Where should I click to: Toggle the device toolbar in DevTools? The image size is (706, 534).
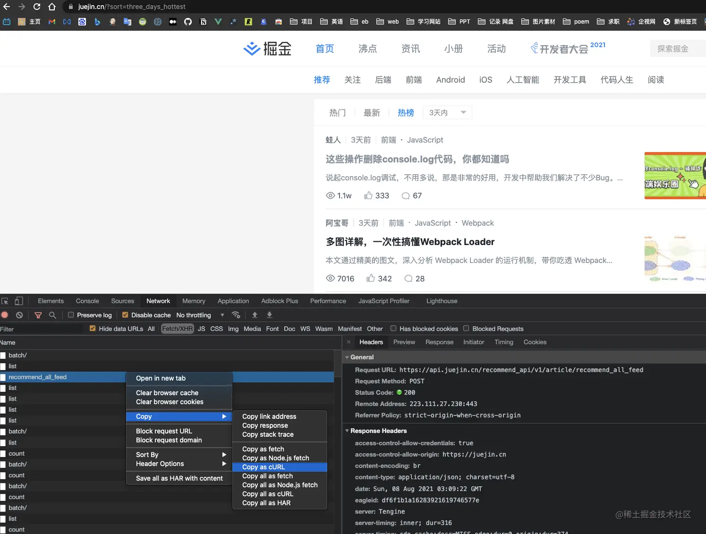point(19,301)
